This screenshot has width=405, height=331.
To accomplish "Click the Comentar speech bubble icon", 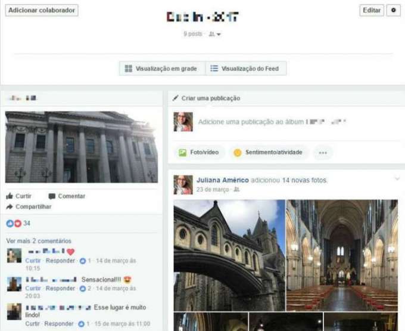I will click(52, 196).
